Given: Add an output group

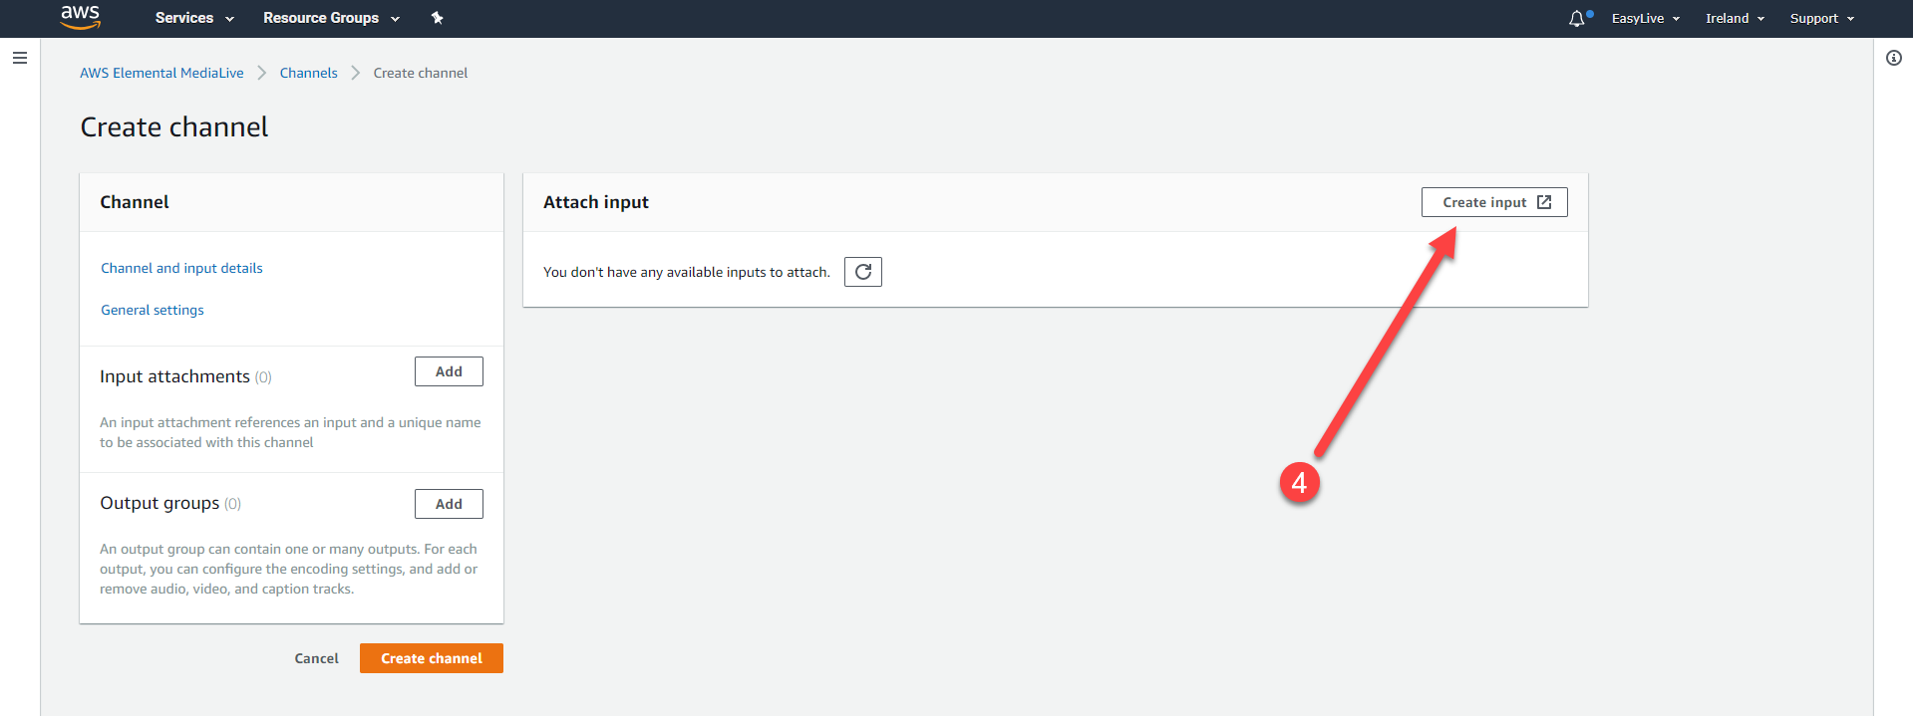Looking at the screenshot, I should click(449, 504).
